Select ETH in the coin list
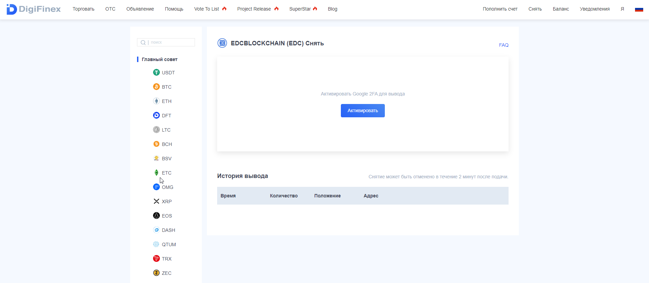 [x=167, y=101]
